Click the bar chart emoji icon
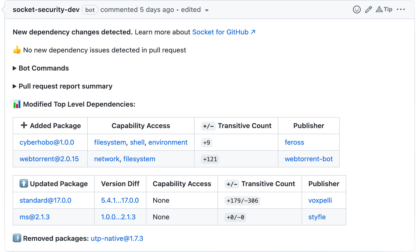Viewport: 416px width, 252px height. (17, 104)
